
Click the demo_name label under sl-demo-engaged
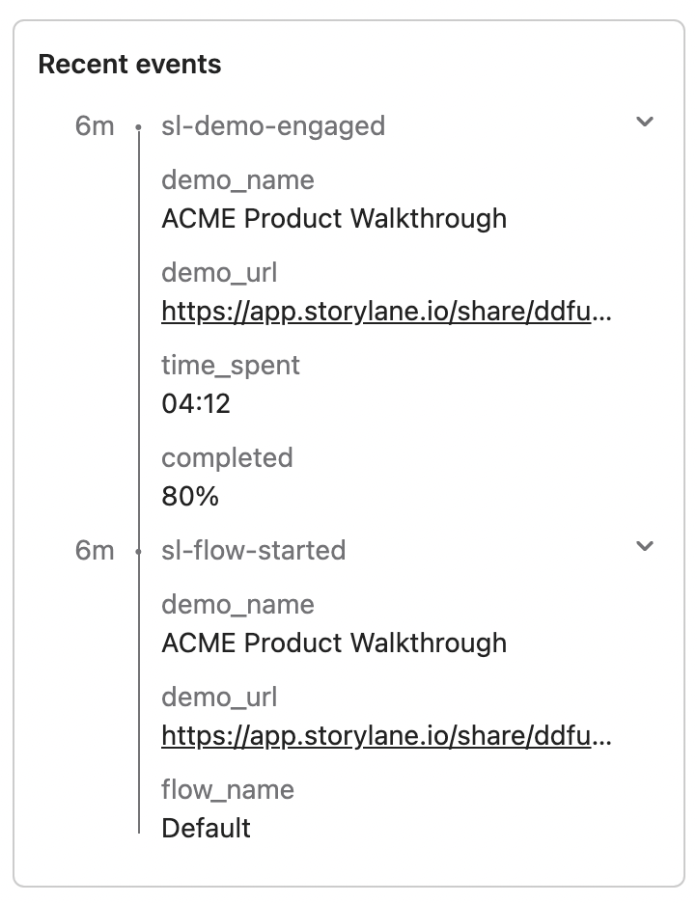(237, 179)
